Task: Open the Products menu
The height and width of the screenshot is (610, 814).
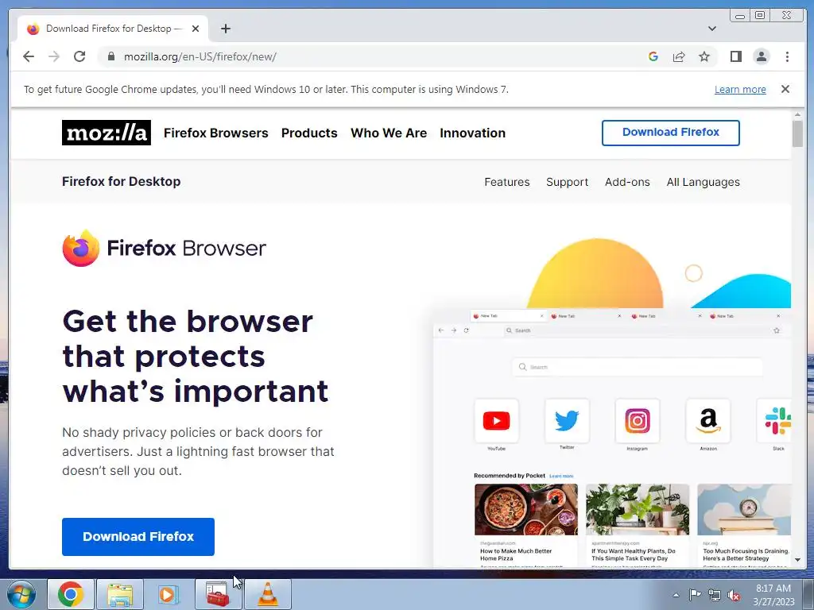Action: point(309,133)
